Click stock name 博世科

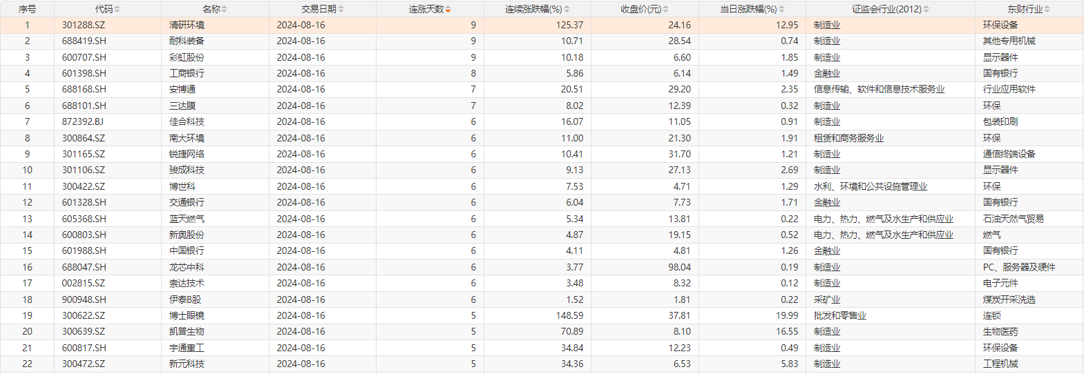pos(182,186)
